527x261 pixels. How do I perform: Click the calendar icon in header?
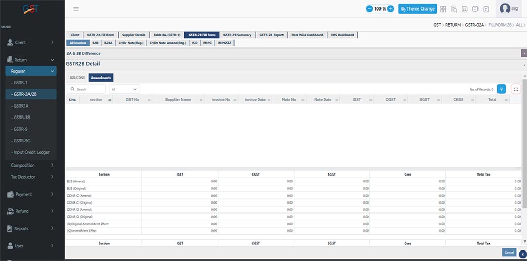[486, 9]
